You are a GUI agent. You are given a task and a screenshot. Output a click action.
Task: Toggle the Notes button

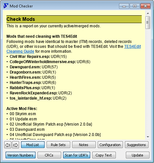click(x=84, y=145)
